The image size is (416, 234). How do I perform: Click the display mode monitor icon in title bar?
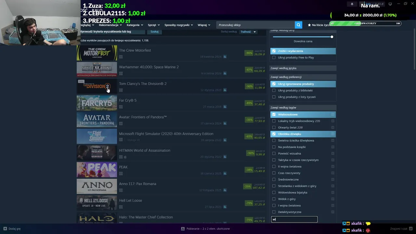[390, 4]
